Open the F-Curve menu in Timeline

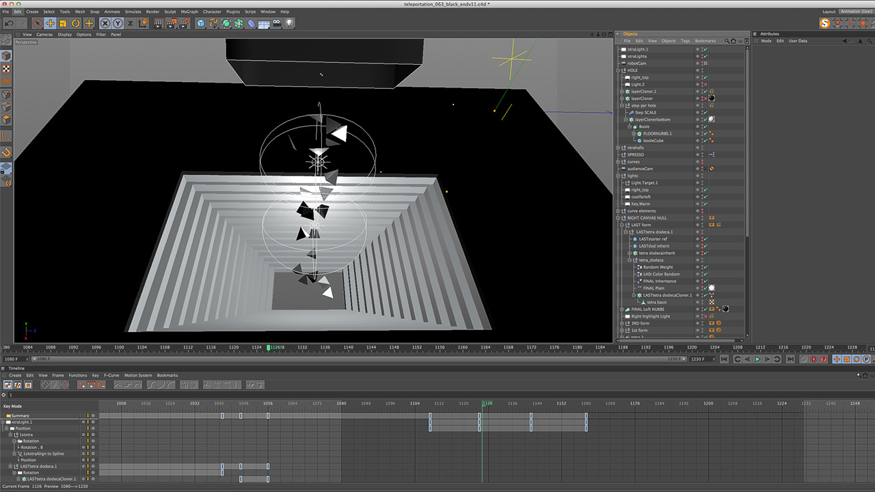click(x=111, y=375)
